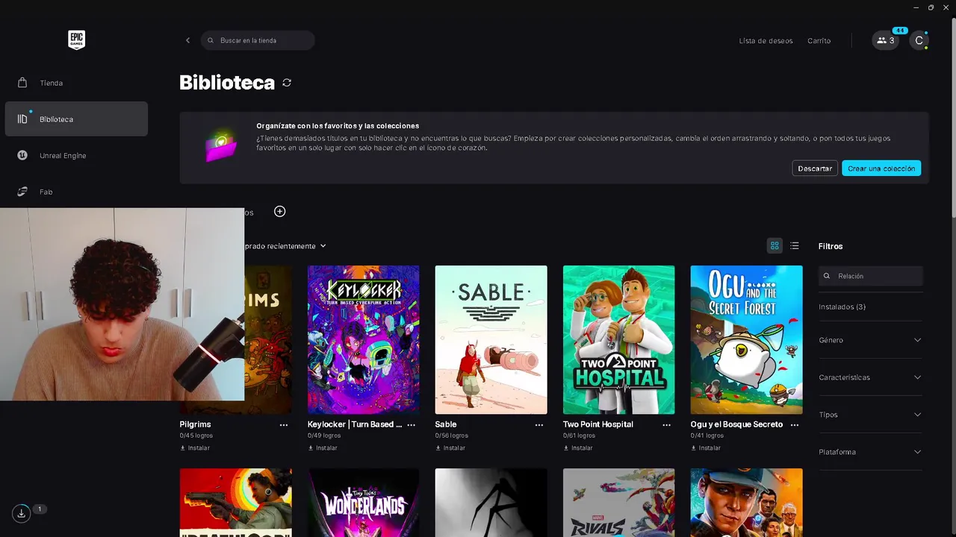Open the black-and-white spider game cover
Viewport: 956px width, 537px height.
[491, 503]
